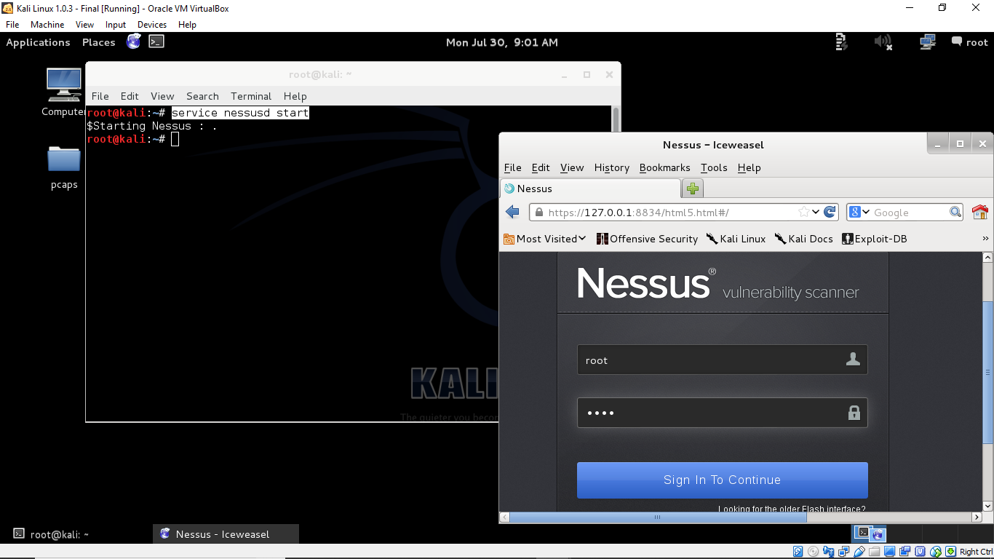The width and height of the screenshot is (994, 559).
Task: Switch to root@kali terminal taskbar button
Action: pyautogui.click(x=76, y=534)
